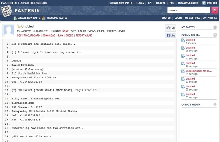Image resolution: width=220 pixels, height=142 pixels.
Task: Click line "Tel: +1.4082039880"
Action: click(x=26, y=115)
